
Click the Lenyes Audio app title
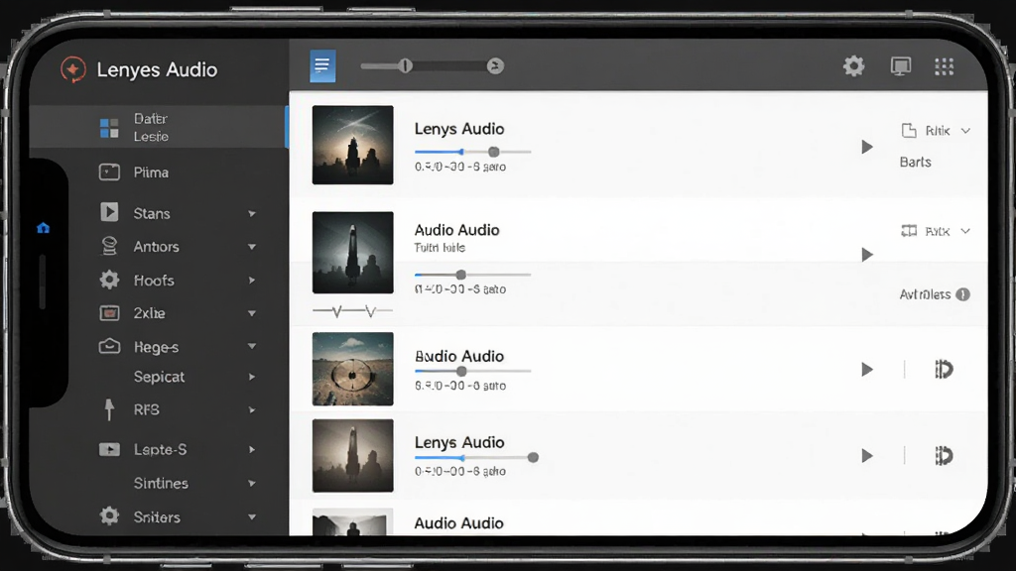[157, 70]
